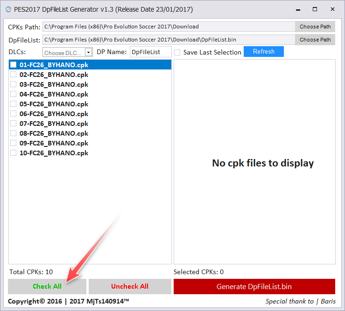Image resolution: width=345 pixels, height=311 pixels.
Task: Click the CPKs Path text box
Action: pyautogui.click(x=168, y=27)
